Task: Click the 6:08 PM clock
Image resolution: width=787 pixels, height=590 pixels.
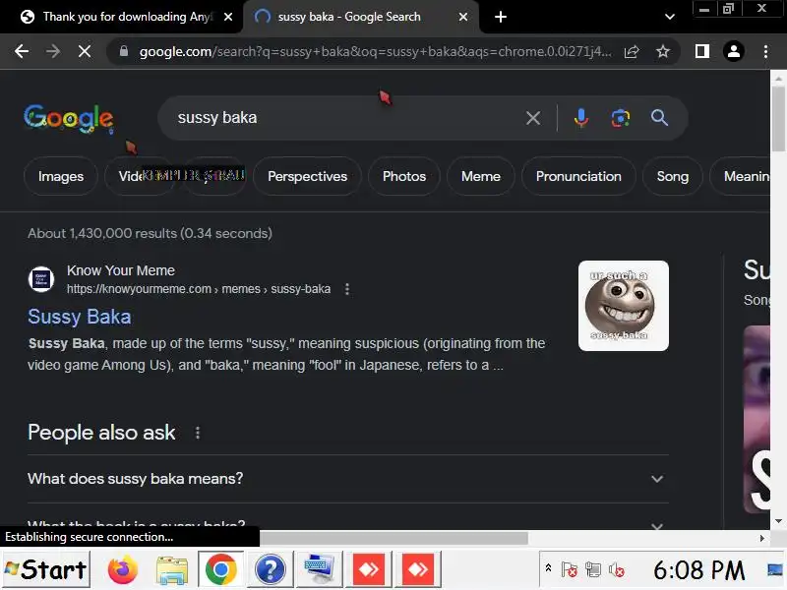Action: [698, 570]
